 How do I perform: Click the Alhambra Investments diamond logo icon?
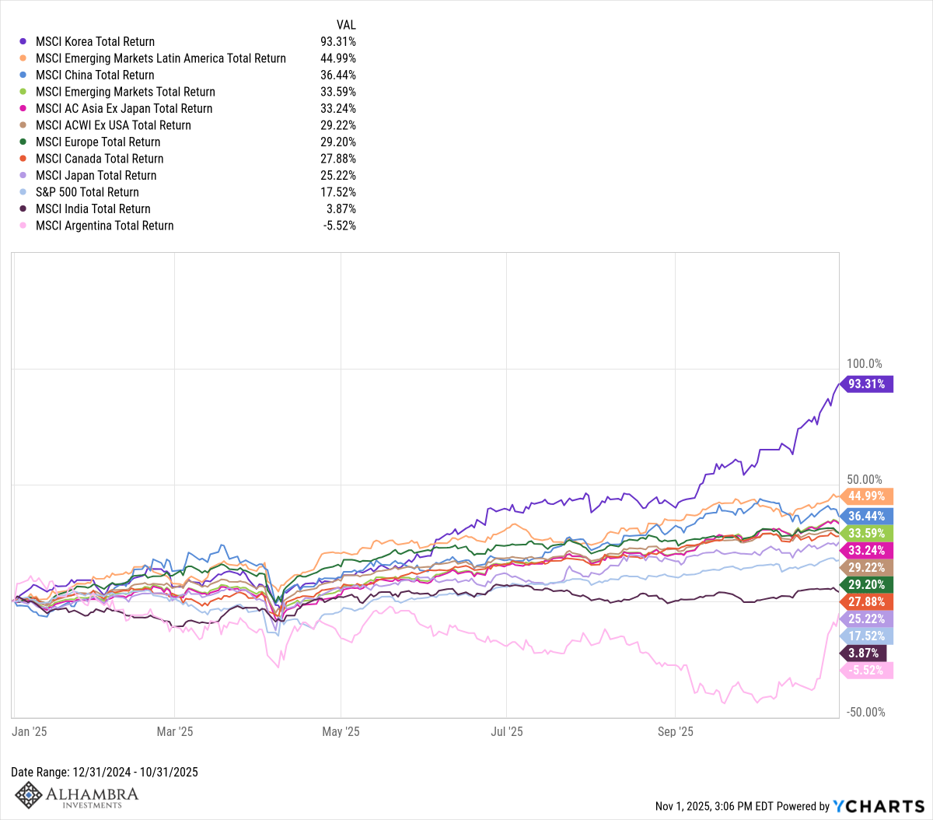pos(29,795)
